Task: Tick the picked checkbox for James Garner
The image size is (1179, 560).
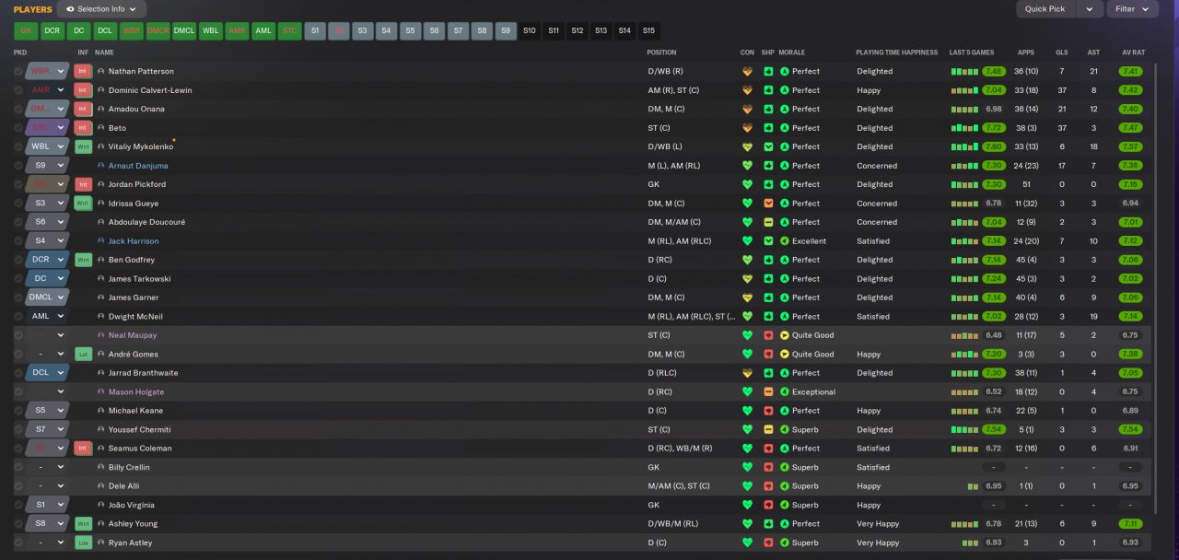Action: pyautogui.click(x=18, y=297)
